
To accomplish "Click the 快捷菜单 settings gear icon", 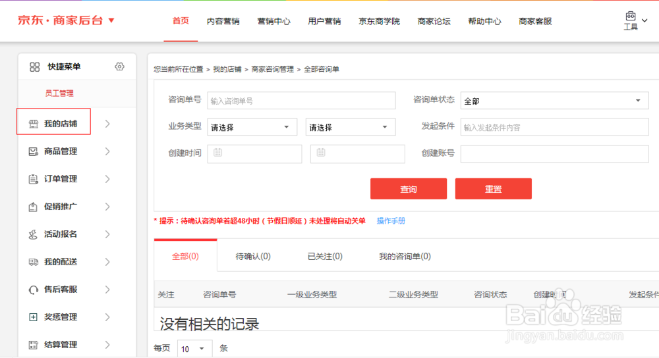I will click(x=119, y=66).
